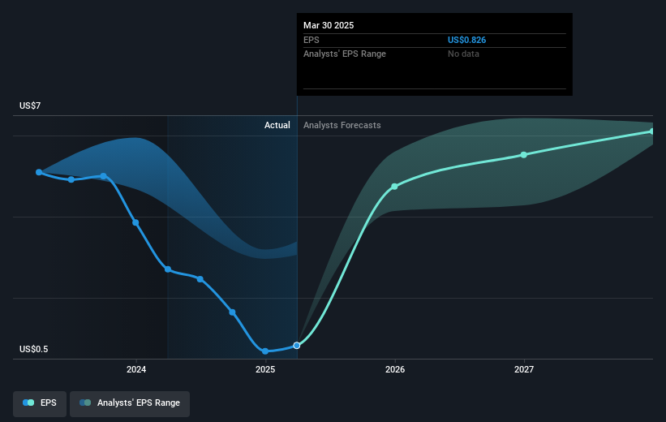Click the US$0.5 y-axis label

pos(33,349)
